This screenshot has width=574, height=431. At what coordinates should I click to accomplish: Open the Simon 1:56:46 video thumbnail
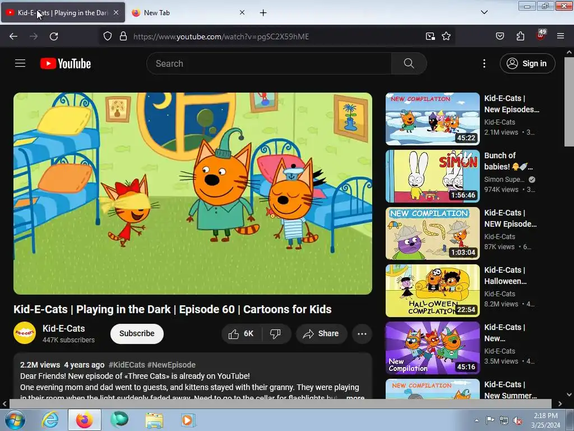tap(432, 176)
